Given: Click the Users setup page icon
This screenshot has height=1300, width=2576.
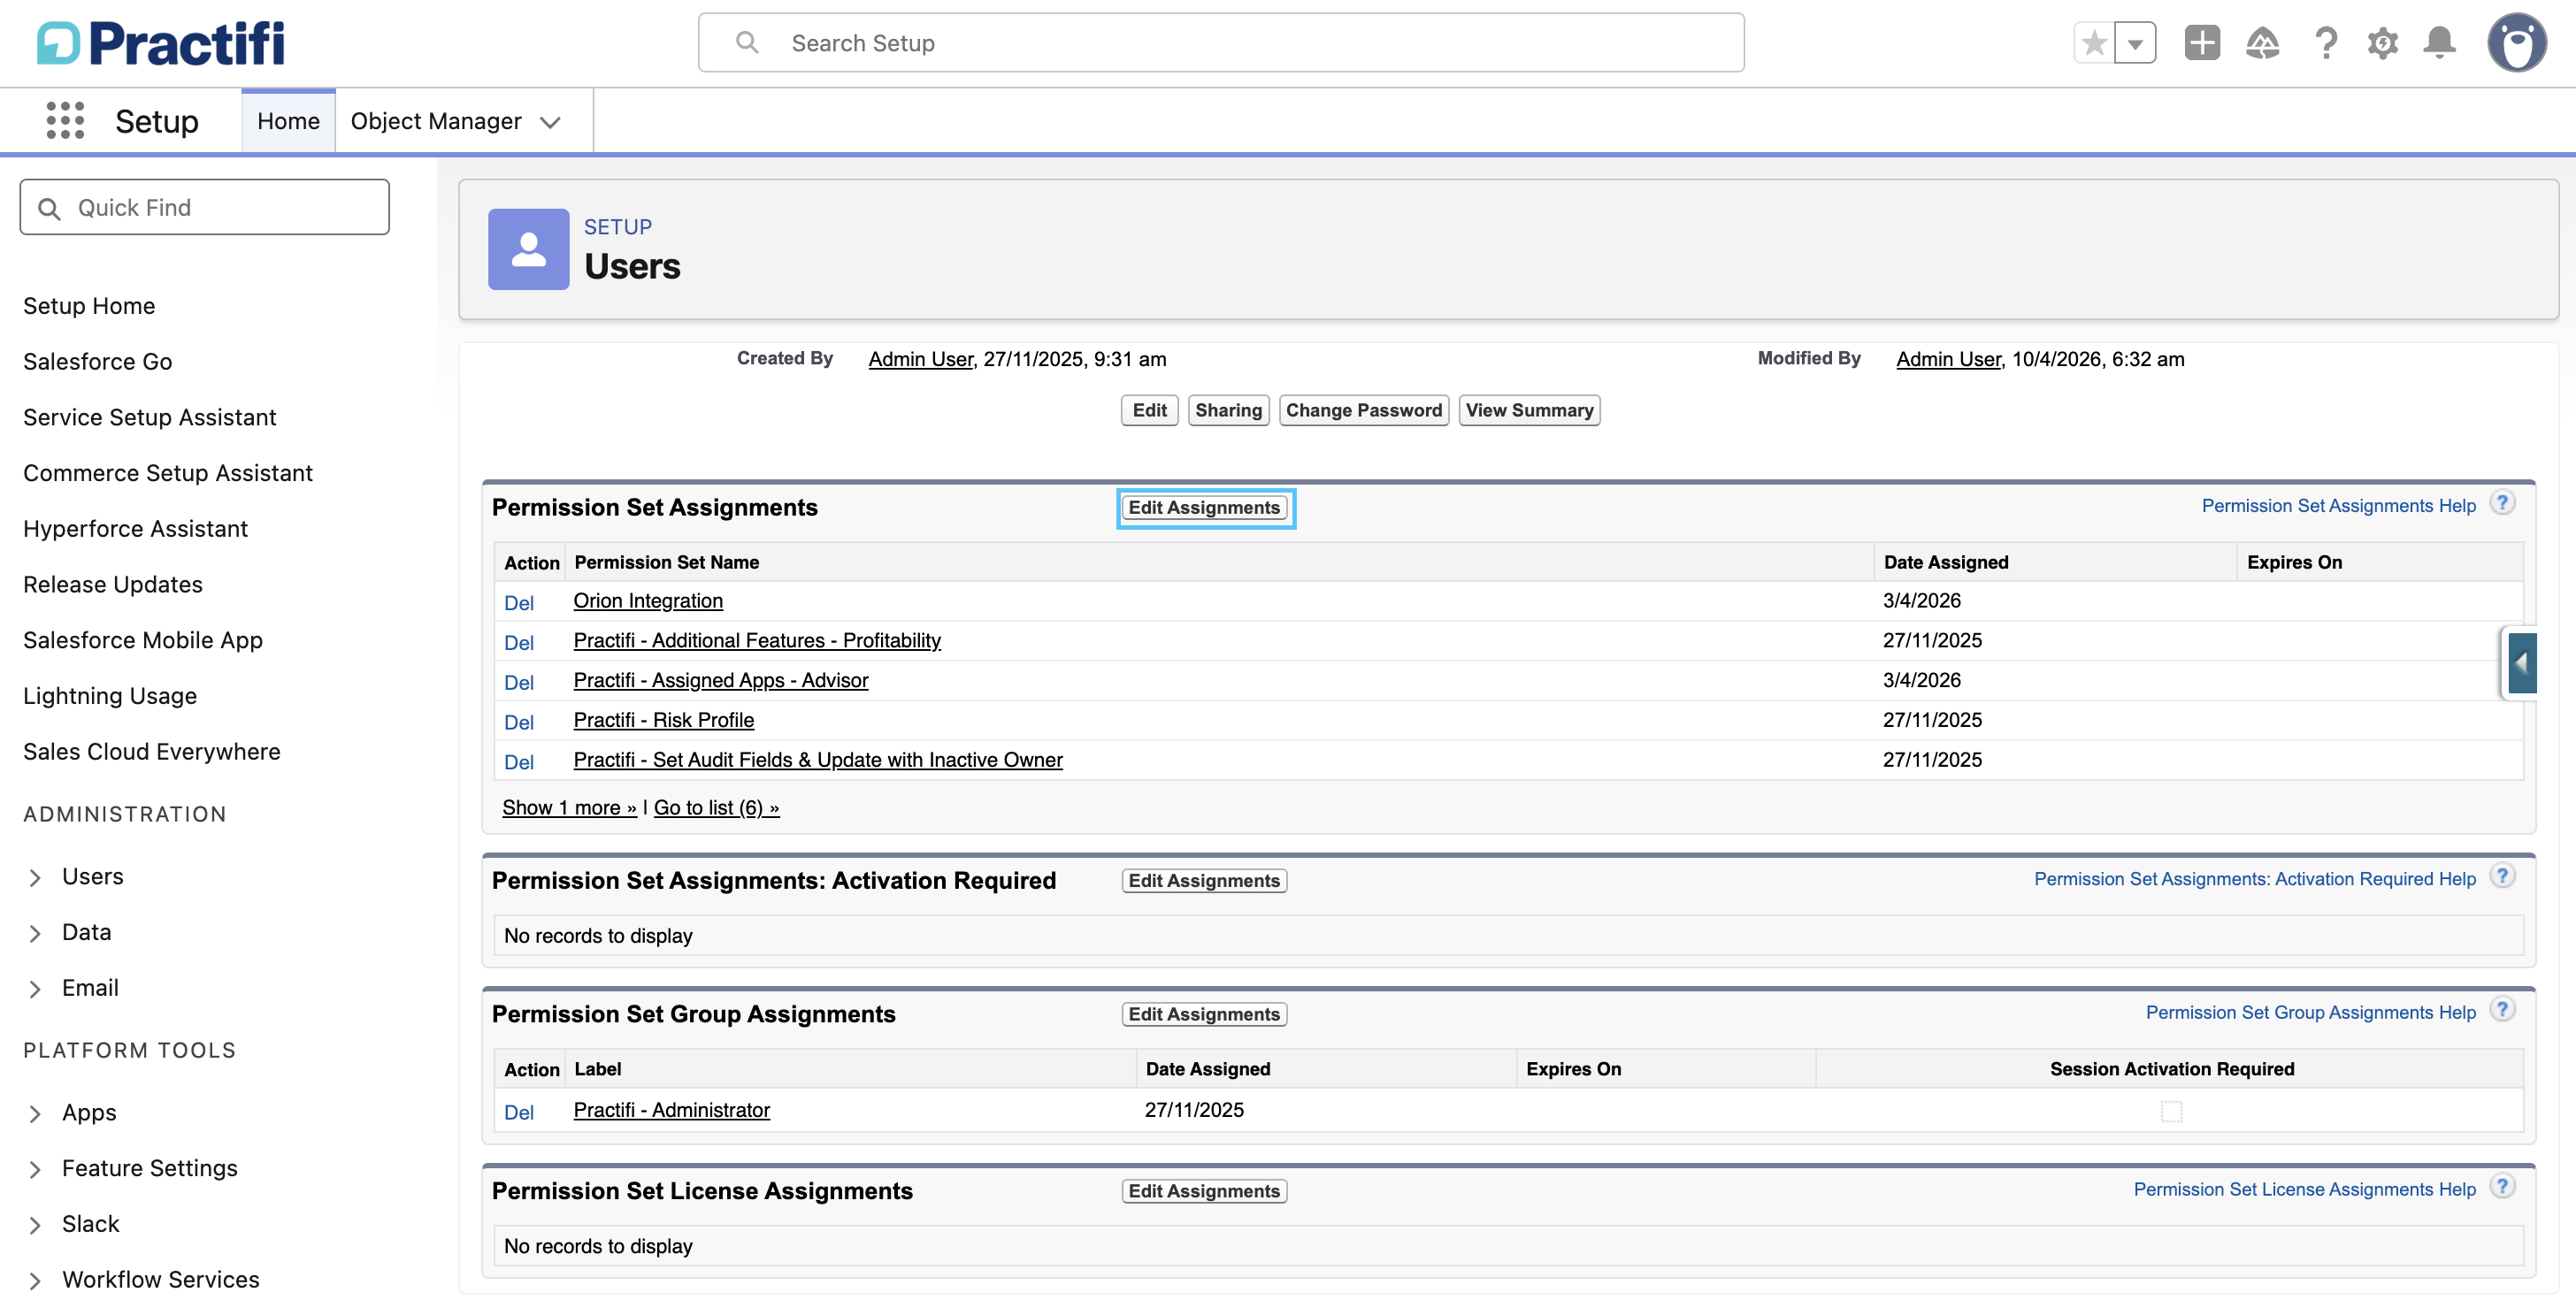Looking at the screenshot, I should click(528, 249).
